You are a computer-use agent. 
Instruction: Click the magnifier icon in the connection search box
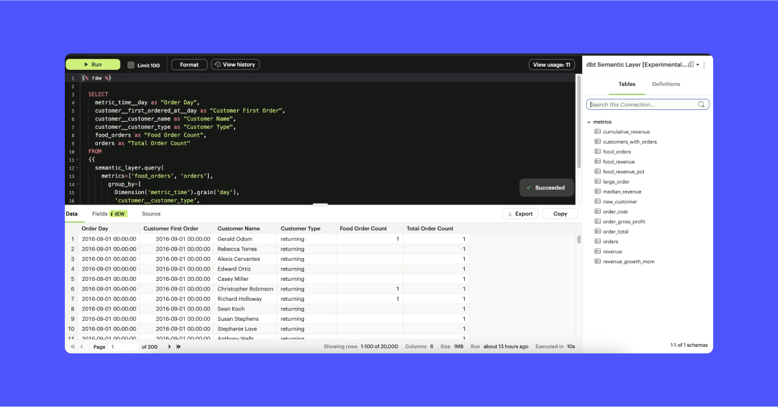tap(701, 104)
